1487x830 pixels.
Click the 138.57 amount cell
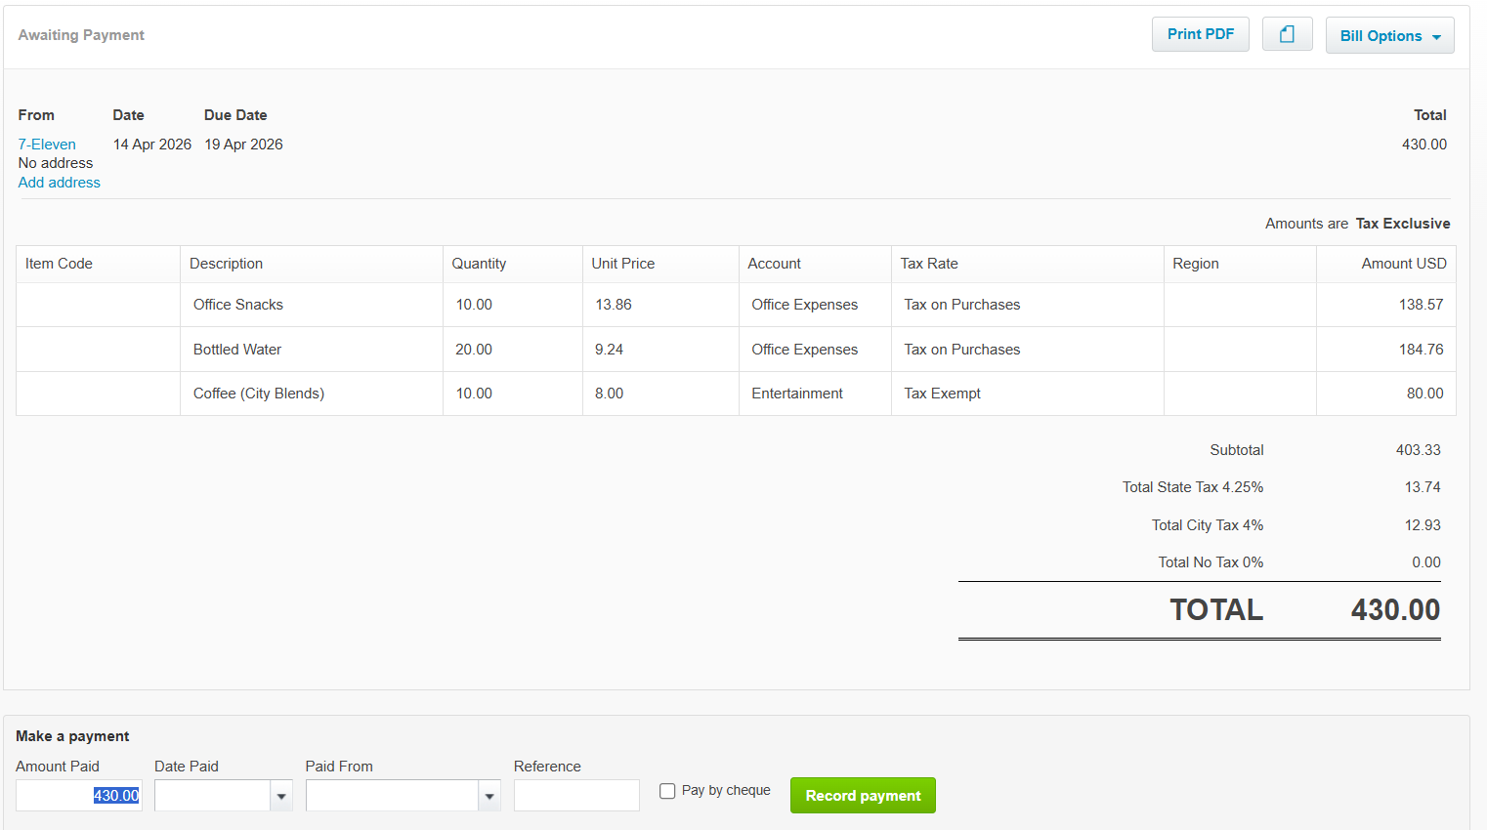[1386, 305]
